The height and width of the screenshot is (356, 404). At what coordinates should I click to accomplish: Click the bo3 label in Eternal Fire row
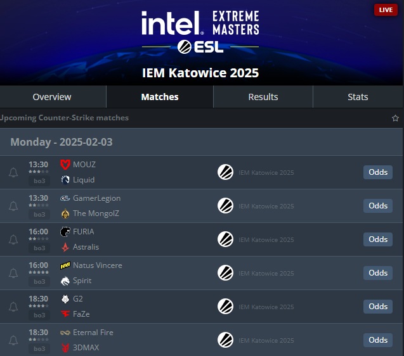(39, 348)
